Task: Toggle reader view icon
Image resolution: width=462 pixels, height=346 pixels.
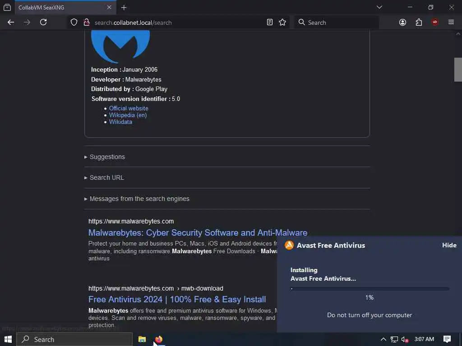Action: pos(270,23)
